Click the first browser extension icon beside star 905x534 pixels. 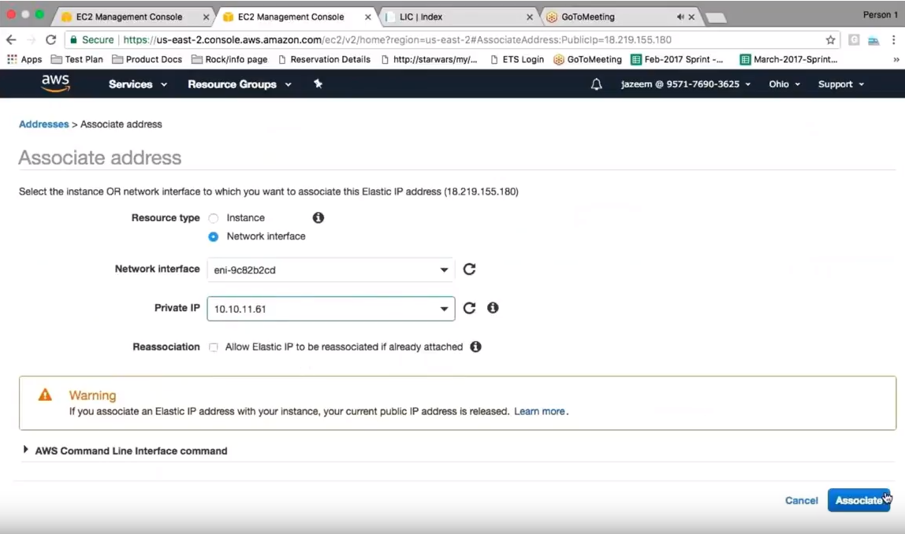854,40
